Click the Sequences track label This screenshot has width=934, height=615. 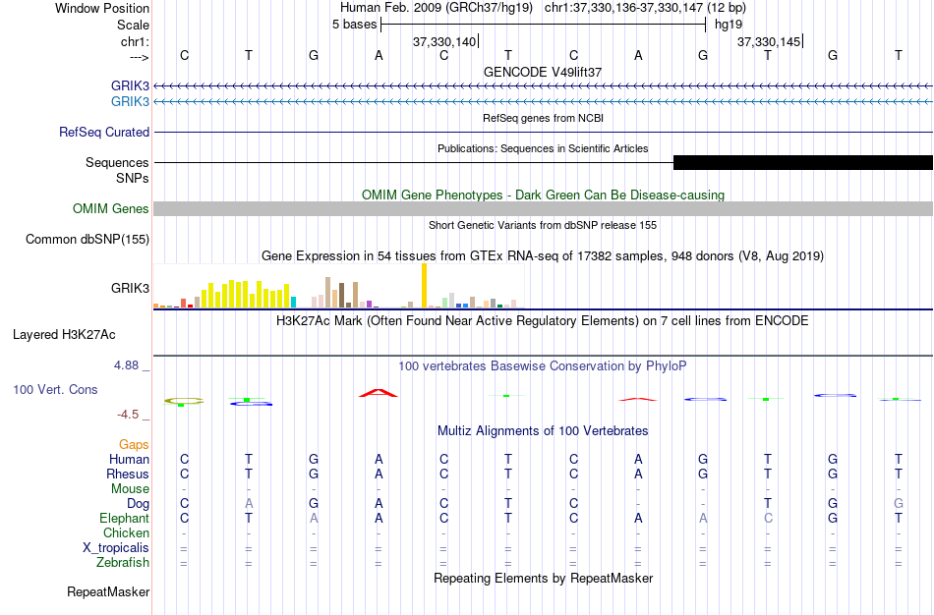pyautogui.click(x=117, y=162)
